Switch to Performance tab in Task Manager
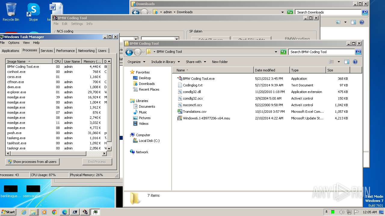 coord(65,51)
